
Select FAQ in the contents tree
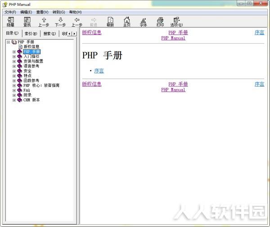(x=27, y=90)
